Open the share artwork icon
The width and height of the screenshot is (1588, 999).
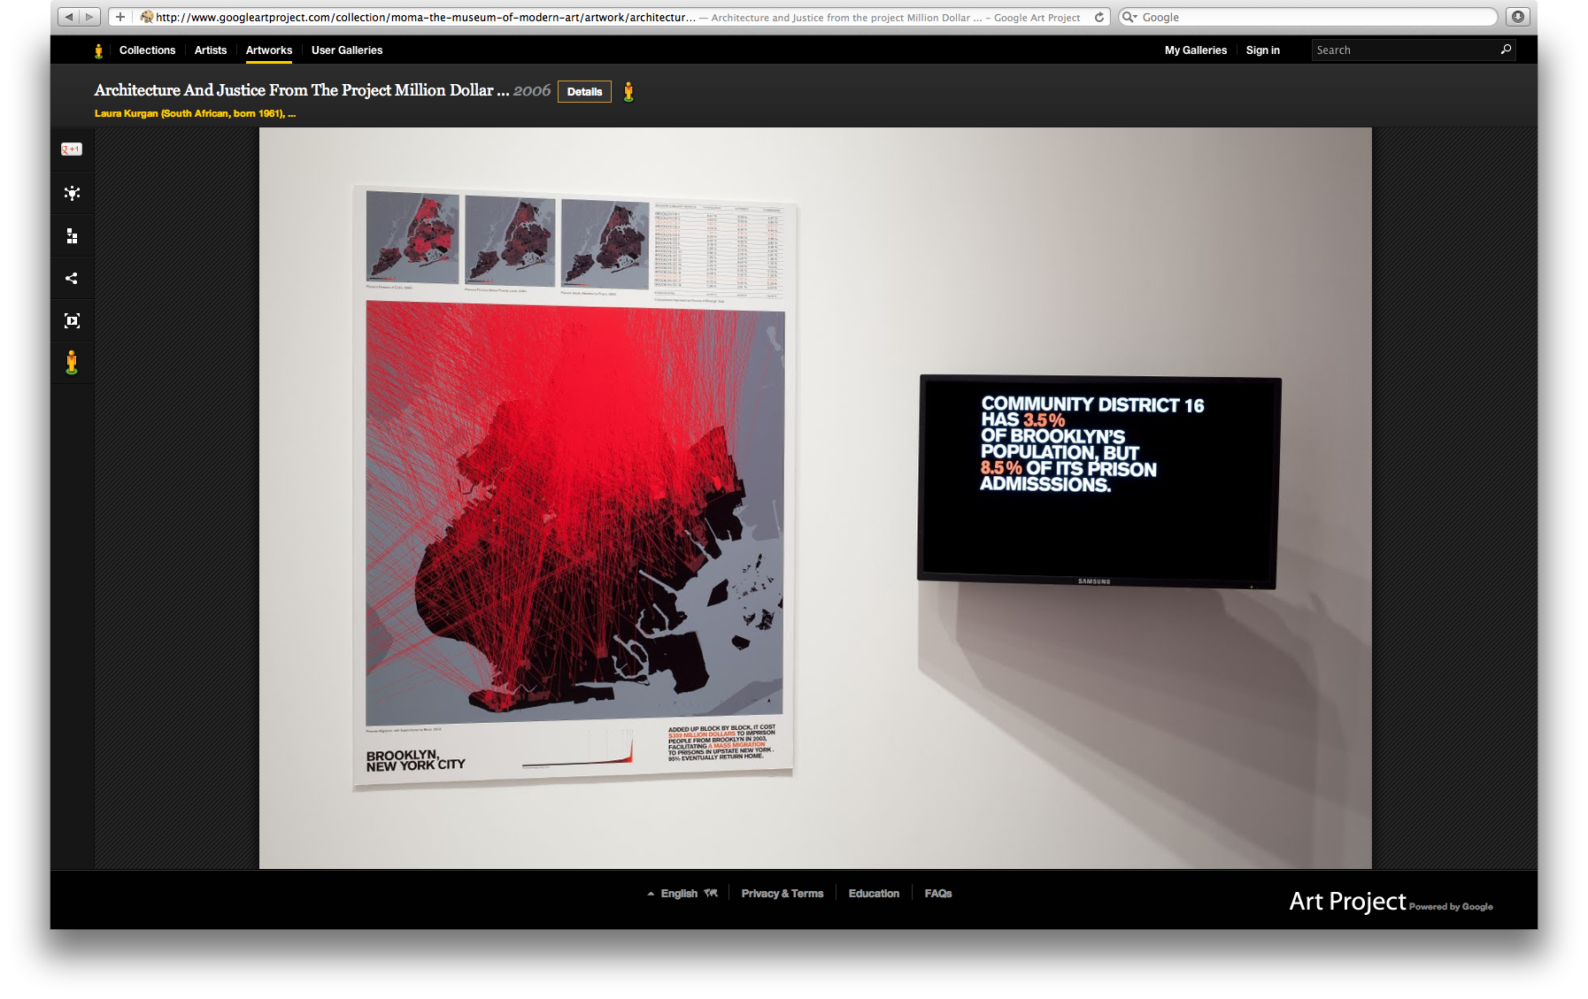71,277
